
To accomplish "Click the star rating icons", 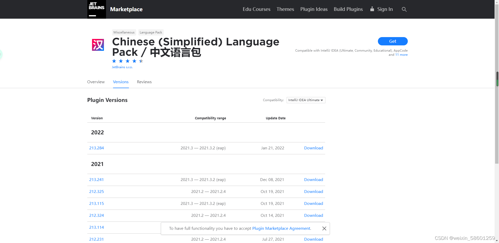I will pos(128,61).
